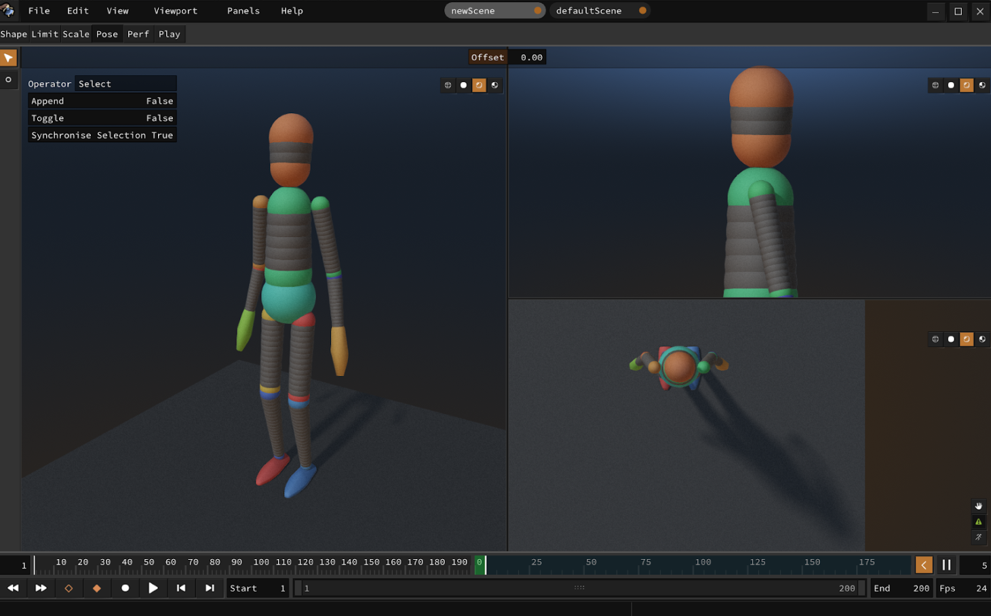The image size is (991, 616).
Task: Enable wireframe shading in the left viewport
Action: coord(448,85)
